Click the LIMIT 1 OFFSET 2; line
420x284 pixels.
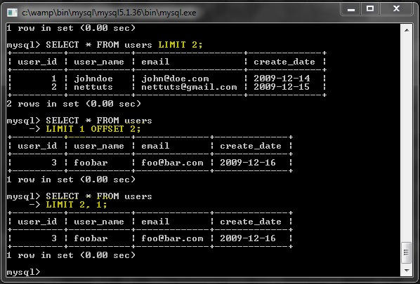click(93, 129)
